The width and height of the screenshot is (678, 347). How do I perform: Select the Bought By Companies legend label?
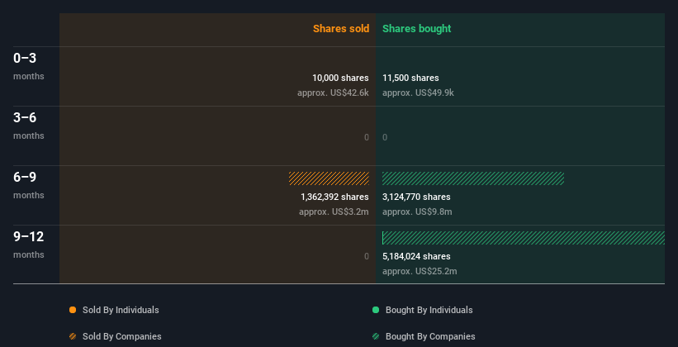[430, 336]
